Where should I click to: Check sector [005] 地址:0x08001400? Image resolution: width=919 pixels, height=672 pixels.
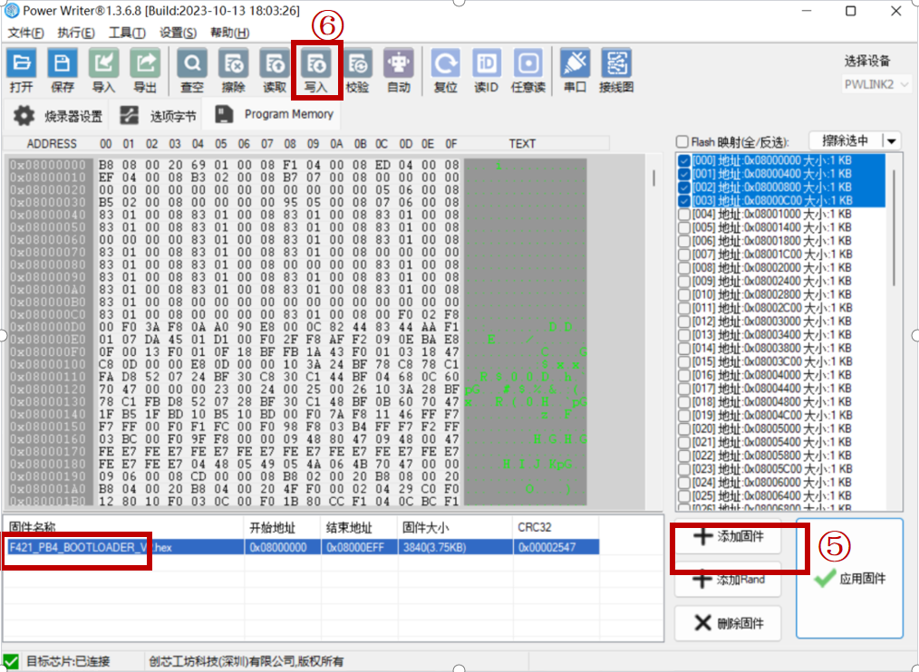click(x=684, y=228)
